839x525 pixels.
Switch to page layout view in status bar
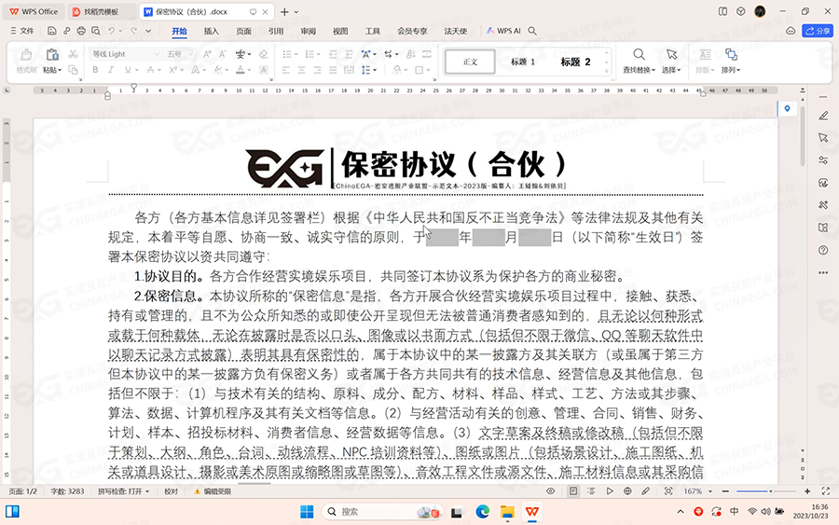pyautogui.click(x=573, y=490)
